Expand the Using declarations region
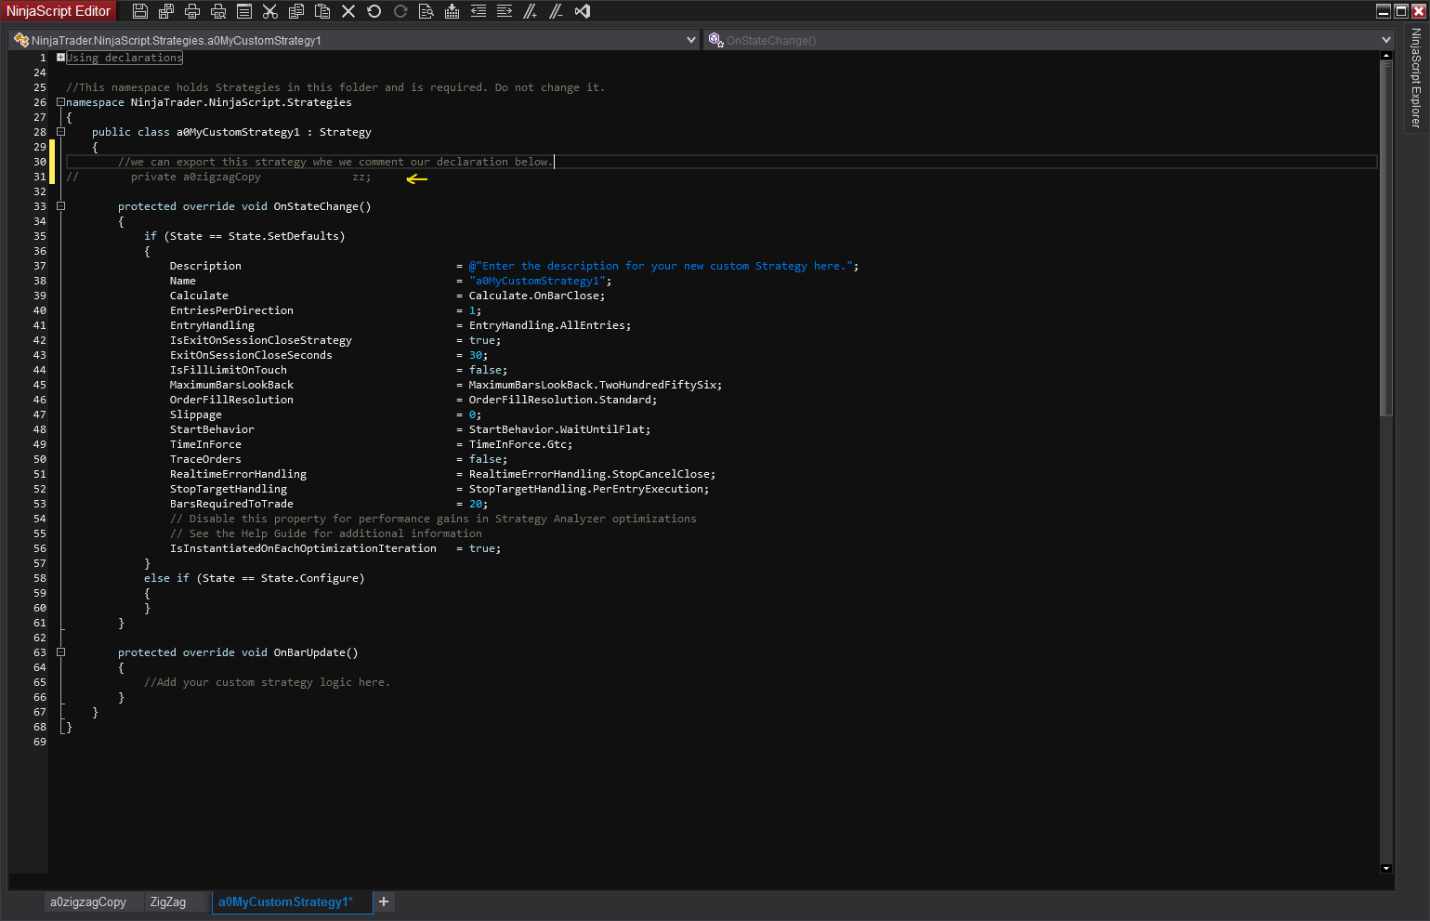Viewport: 1430px width, 921px height. tap(61, 58)
